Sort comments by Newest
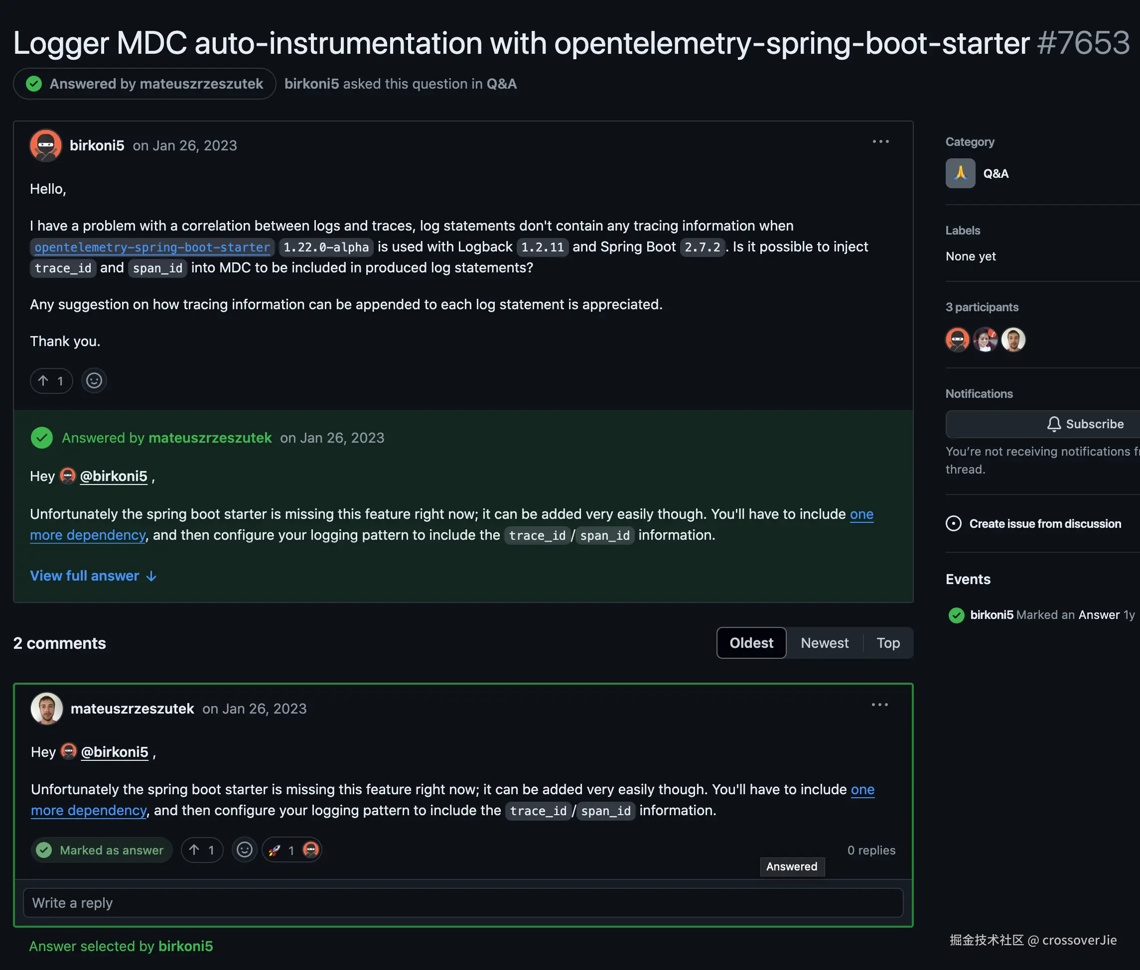Viewport: 1140px width, 970px height. pyautogui.click(x=824, y=643)
